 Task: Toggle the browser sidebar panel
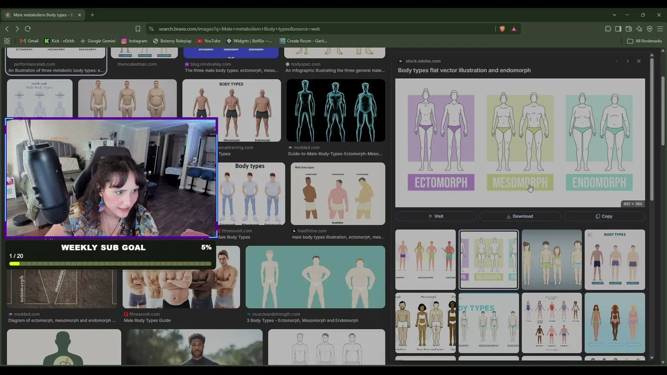(619, 29)
